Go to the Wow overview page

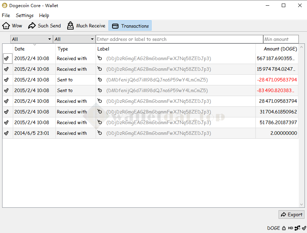pyautogui.click(x=12, y=26)
